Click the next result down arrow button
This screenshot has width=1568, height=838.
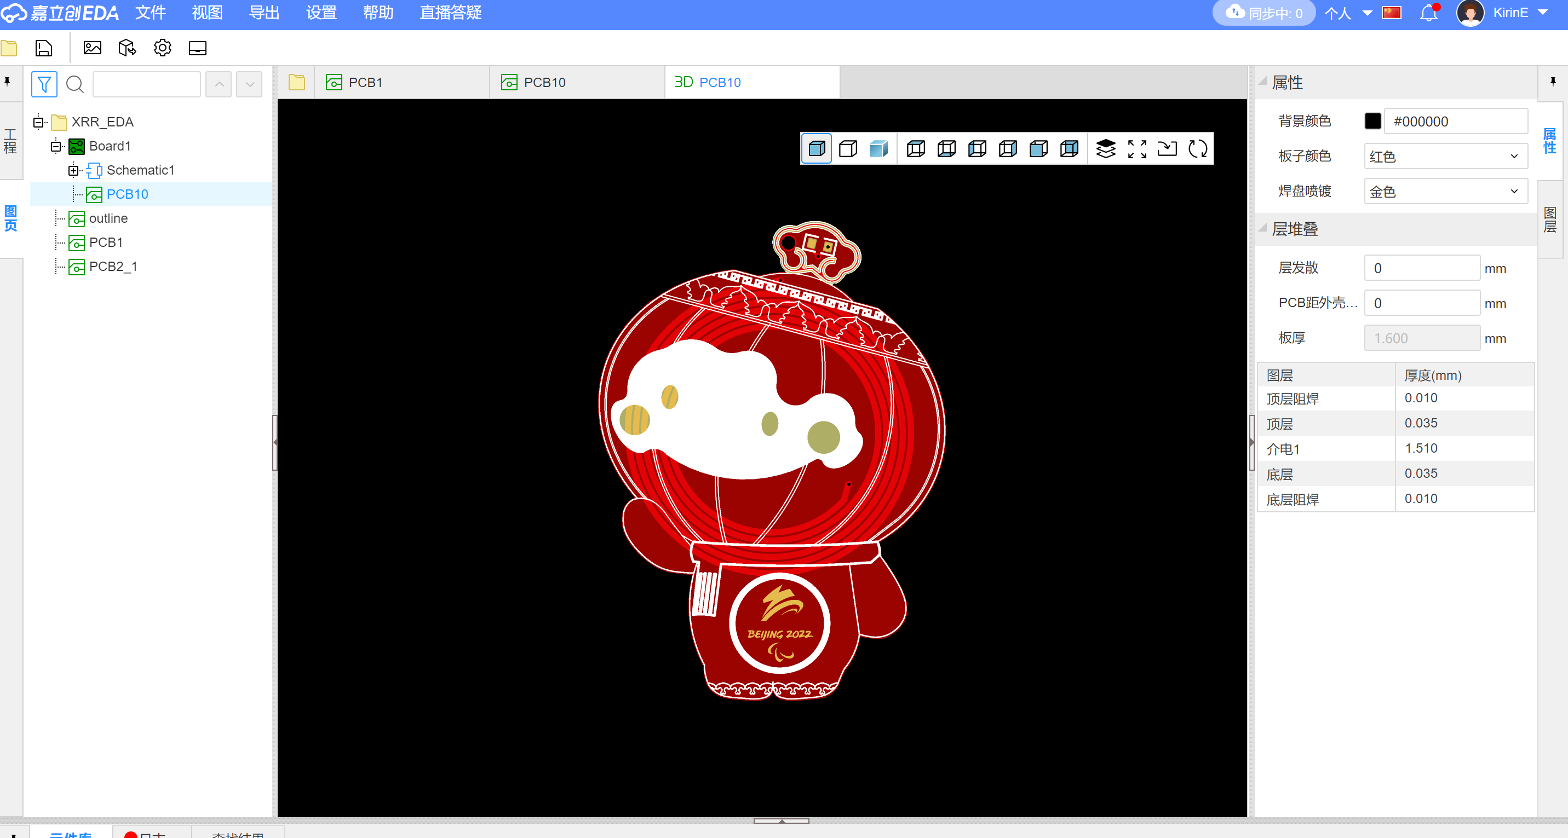coord(250,84)
